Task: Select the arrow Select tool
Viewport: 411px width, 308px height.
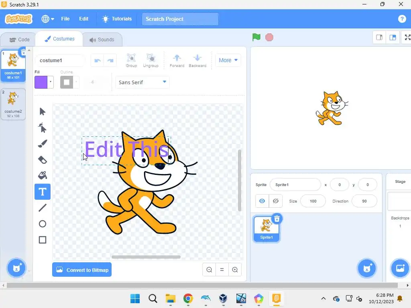Action: tap(43, 111)
